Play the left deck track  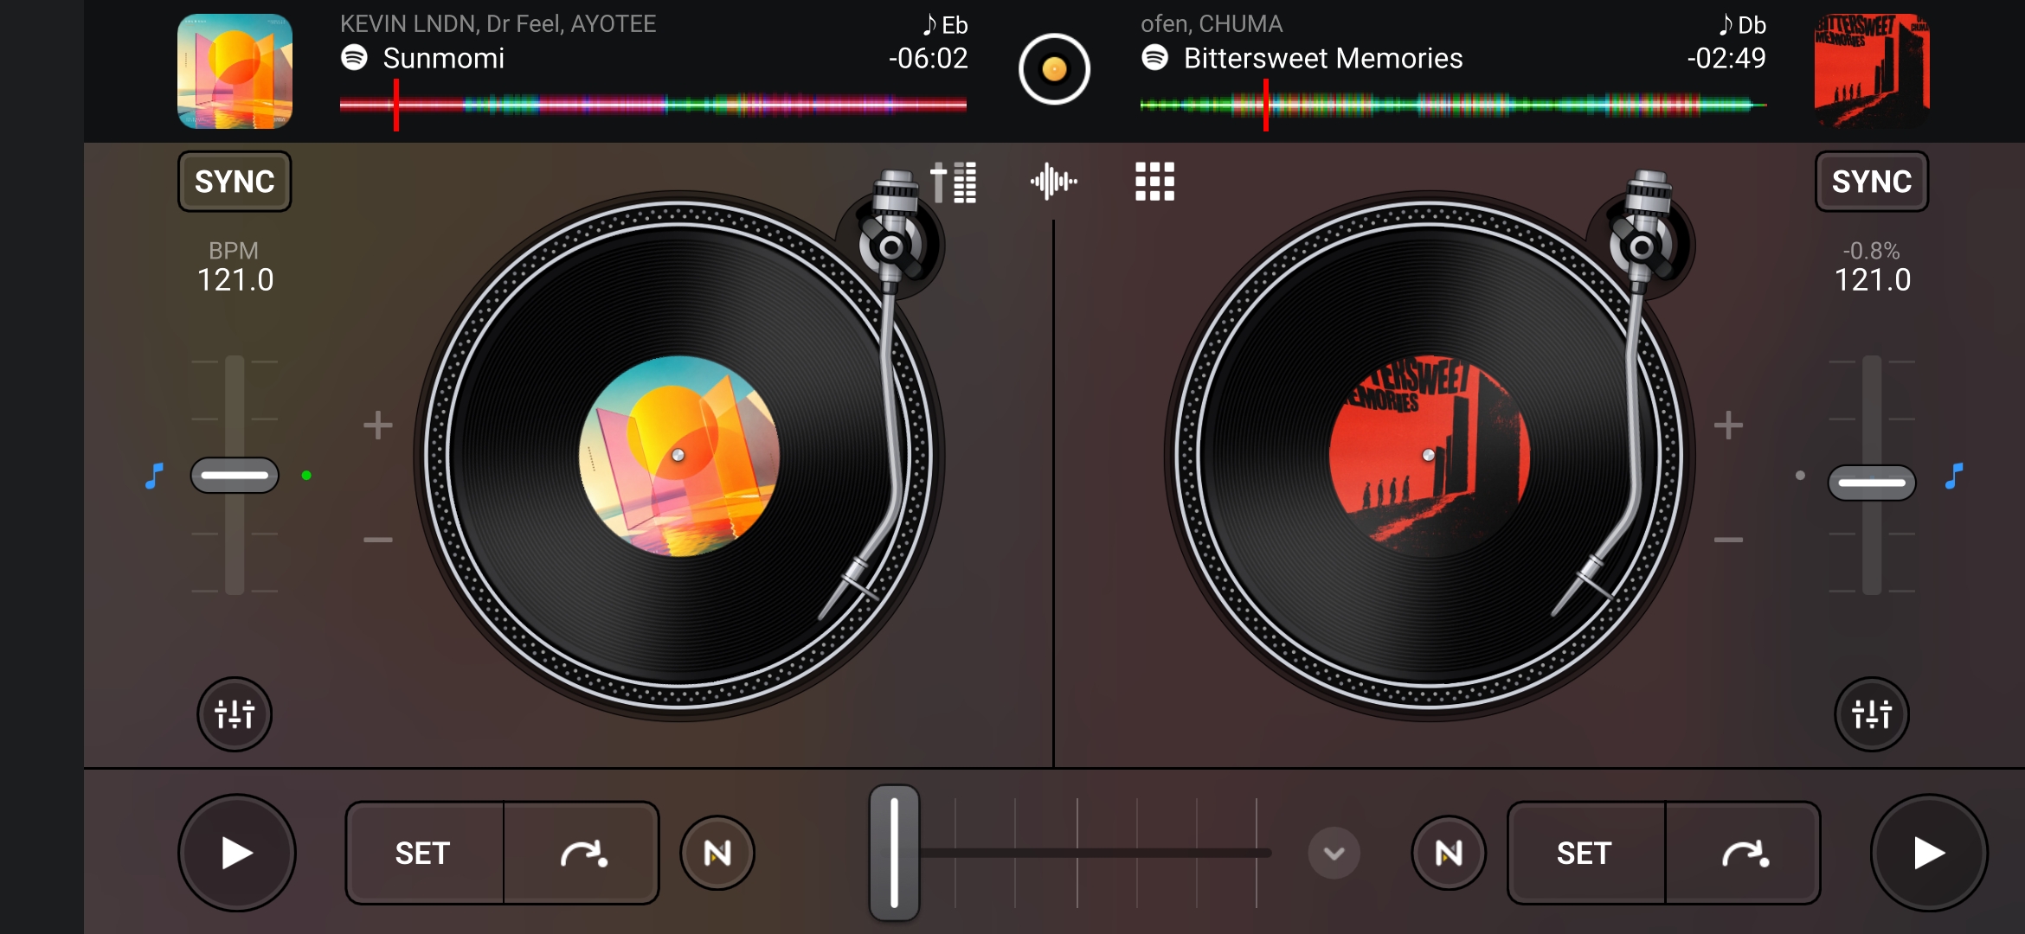click(x=237, y=854)
